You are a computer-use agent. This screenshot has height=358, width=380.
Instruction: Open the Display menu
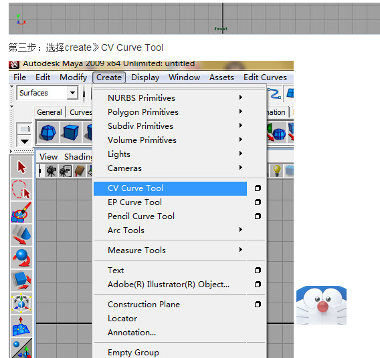point(145,77)
